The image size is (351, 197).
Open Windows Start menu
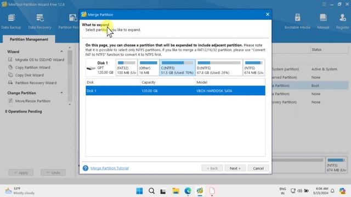(139, 191)
